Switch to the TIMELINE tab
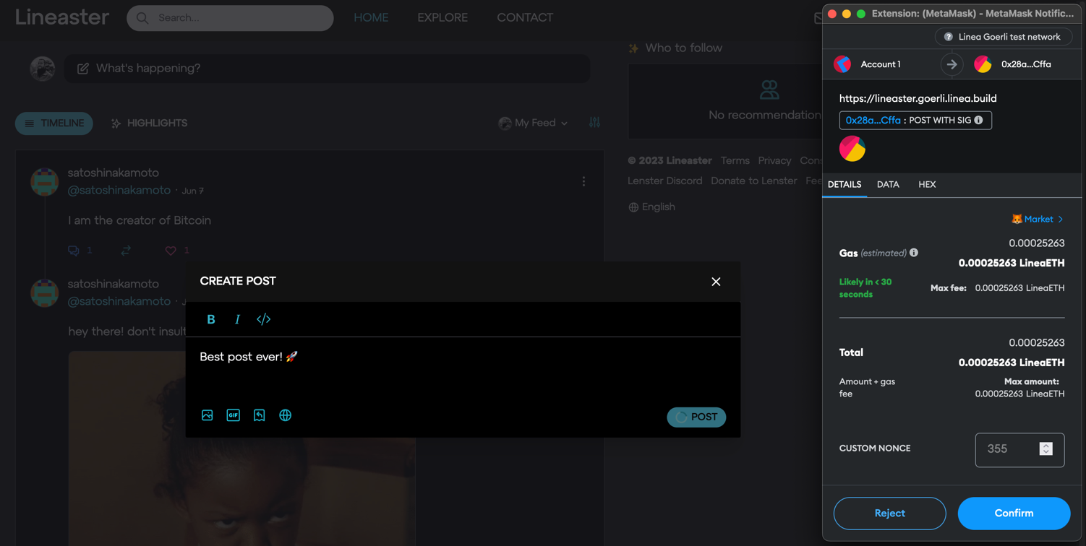The image size is (1086, 546). pos(54,123)
